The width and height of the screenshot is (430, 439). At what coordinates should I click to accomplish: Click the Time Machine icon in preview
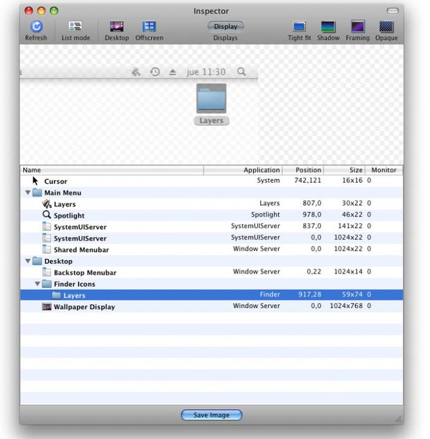155,71
